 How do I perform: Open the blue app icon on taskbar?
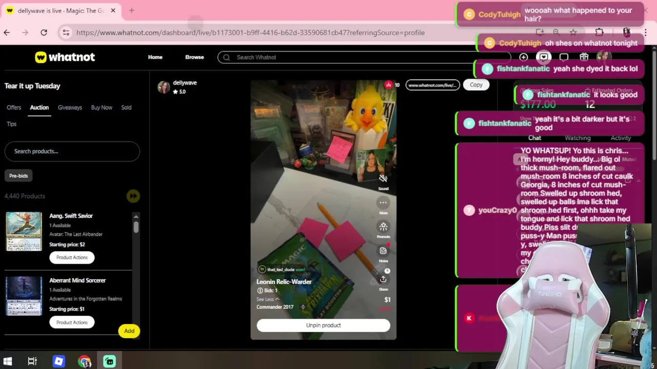[x=59, y=361]
